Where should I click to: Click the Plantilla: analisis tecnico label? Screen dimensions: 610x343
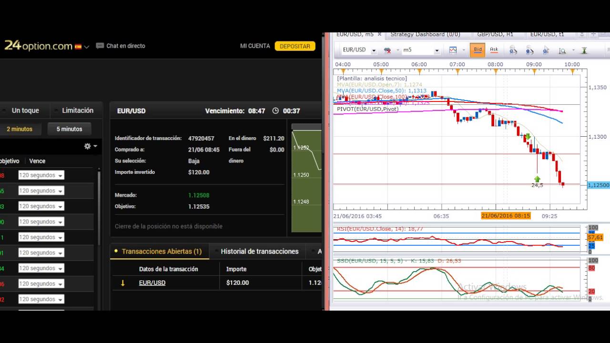[372, 78]
